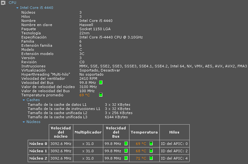Click Núcleo 2 bus speed green indicator
This screenshot has width=248, height=164.
[x=126, y=158]
